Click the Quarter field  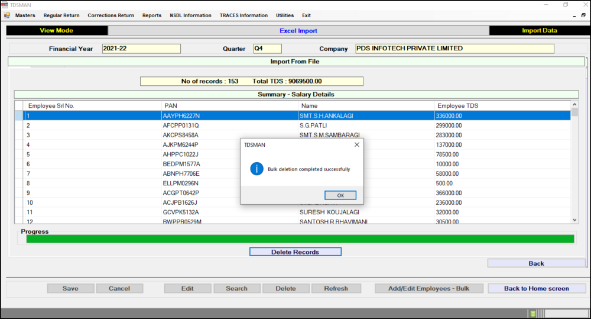point(267,49)
